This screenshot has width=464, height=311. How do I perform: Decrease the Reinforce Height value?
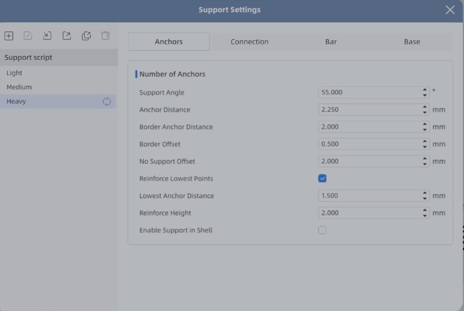click(425, 216)
